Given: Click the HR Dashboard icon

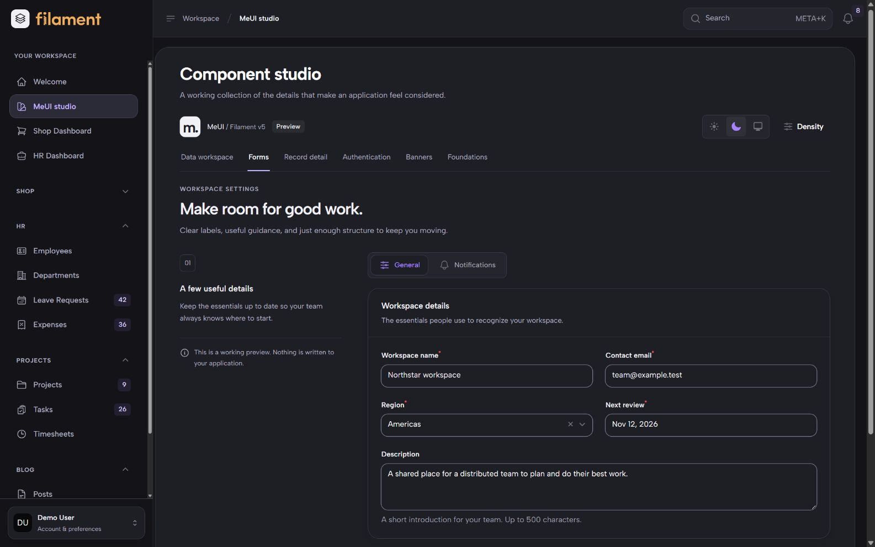Looking at the screenshot, I should click(x=22, y=156).
